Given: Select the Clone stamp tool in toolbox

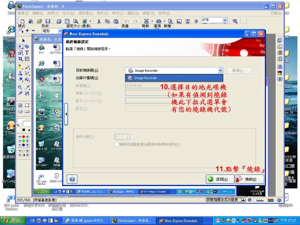Looking at the screenshot, I should [x=20, y=73].
